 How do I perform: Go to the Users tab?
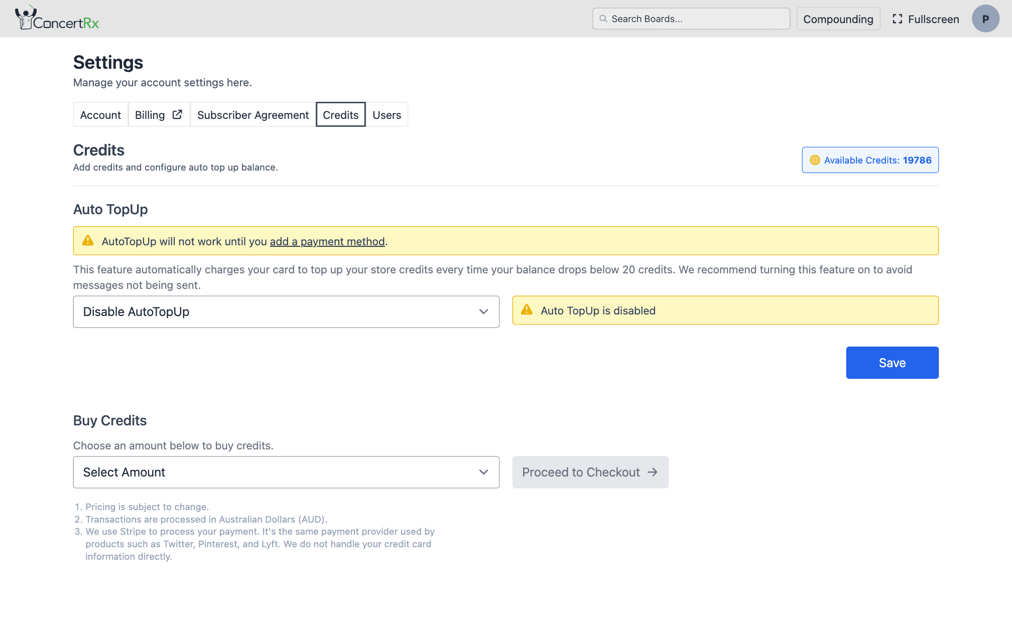387,115
